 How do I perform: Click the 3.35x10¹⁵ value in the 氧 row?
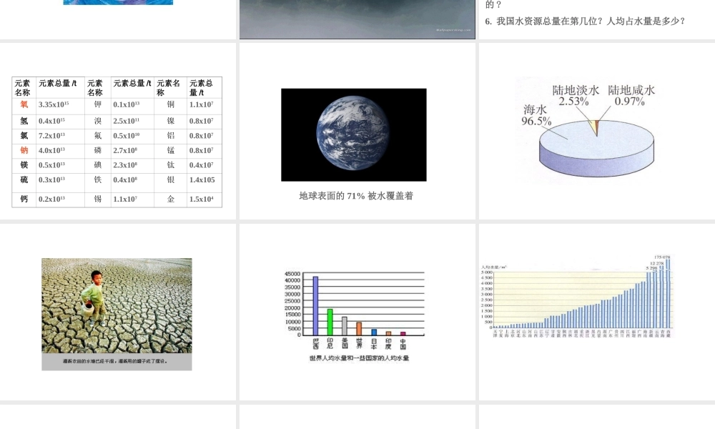54,104
